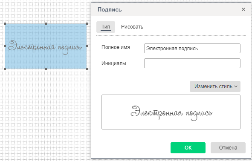Expand the Изменить стиль dropdown

click(215, 86)
